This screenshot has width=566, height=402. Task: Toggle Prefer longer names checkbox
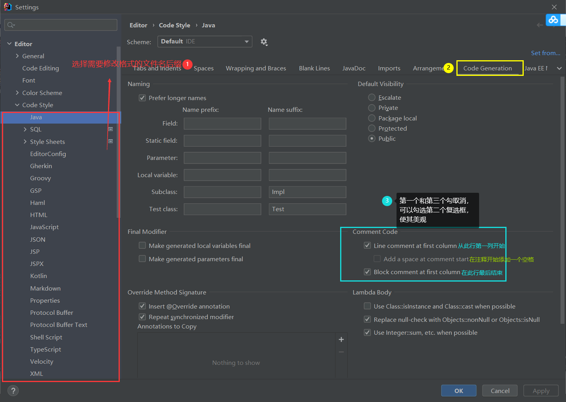coord(142,98)
